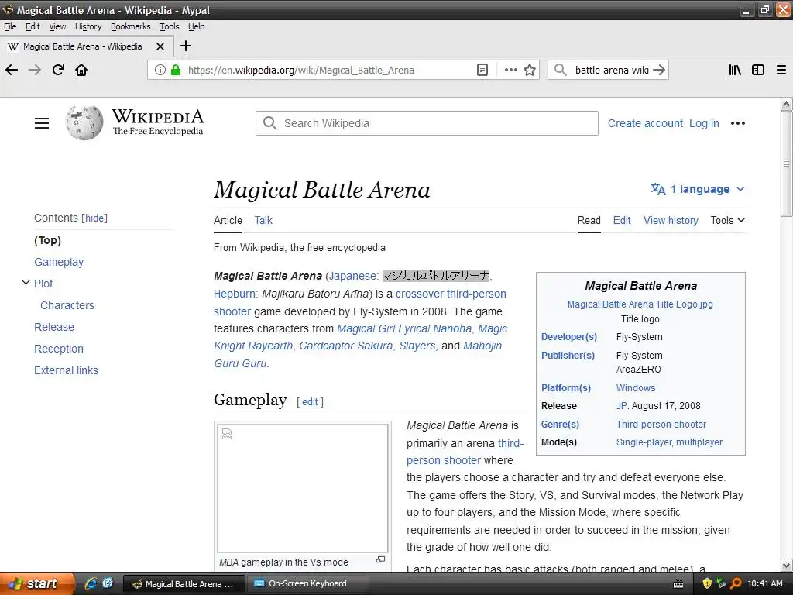Click the MBA gameplay image thumbnail
793x595 pixels.
click(303, 488)
